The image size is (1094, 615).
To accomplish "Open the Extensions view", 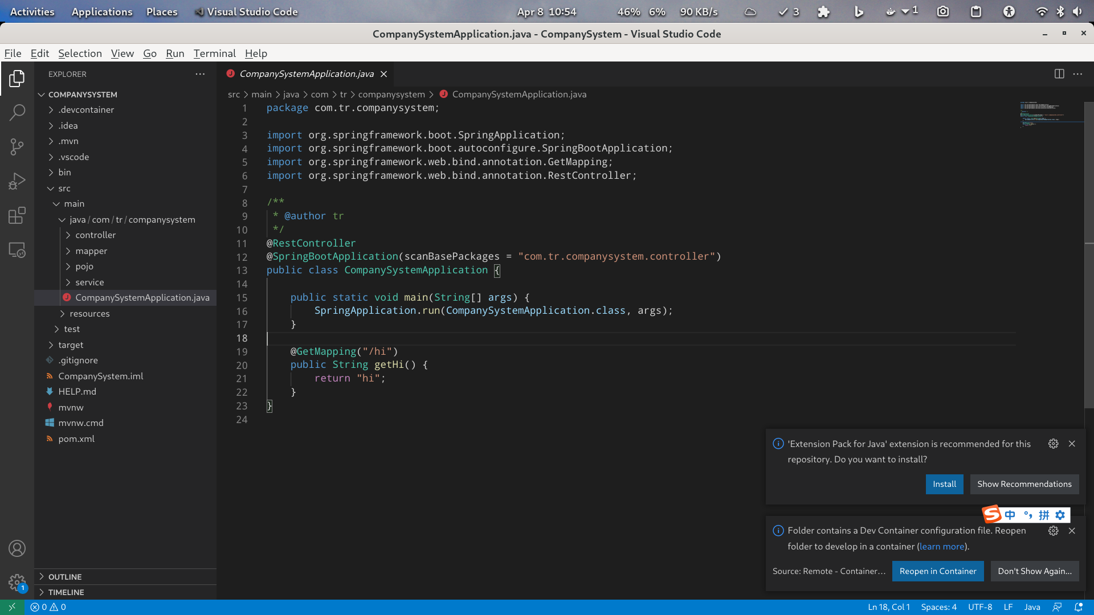I will [x=17, y=215].
